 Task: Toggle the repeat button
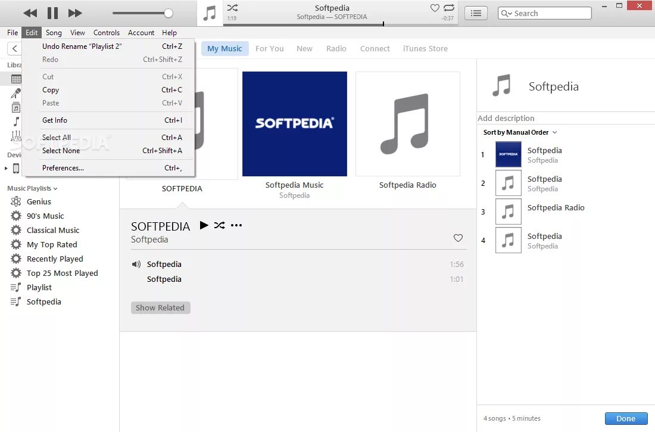pyautogui.click(x=449, y=8)
